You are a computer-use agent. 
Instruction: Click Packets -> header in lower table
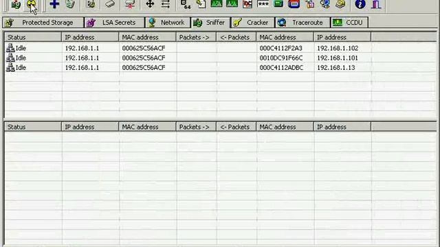point(196,127)
